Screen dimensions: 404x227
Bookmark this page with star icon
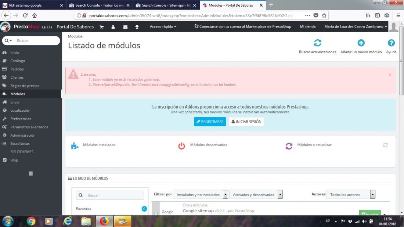point(324,15)
